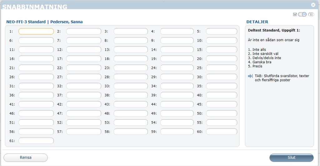Select the input field for item 5

222,32
